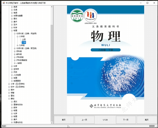Select 上册 under 八年级
The image size is (158, 128).
click(x=24, y=39)
